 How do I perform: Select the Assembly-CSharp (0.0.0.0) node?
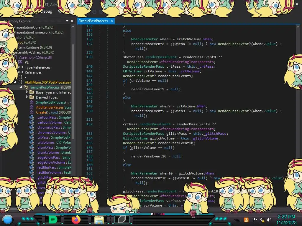pos(34,52)
